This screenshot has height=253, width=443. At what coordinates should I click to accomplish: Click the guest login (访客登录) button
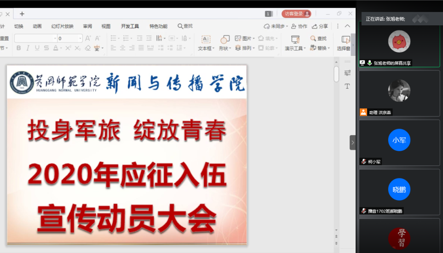click(x=296, y=14)
